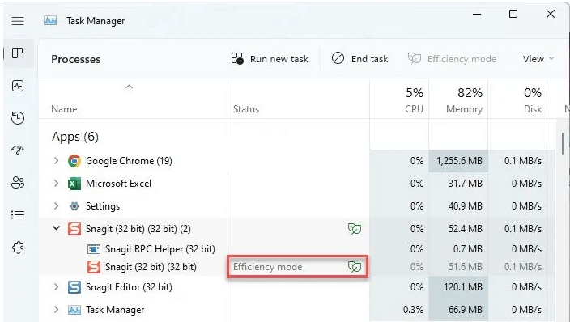
Task: Click the vertical scrollbar of process list
Action: 563,143
